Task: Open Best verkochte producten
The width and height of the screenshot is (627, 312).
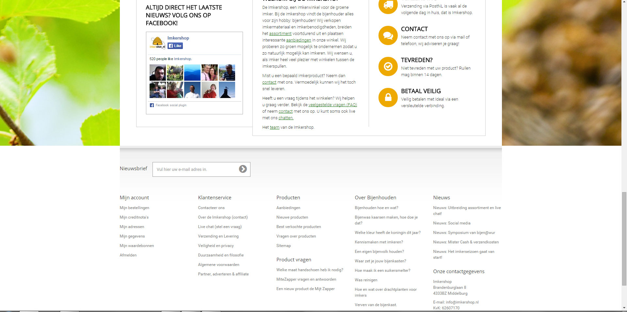Action: pos(299,227)
